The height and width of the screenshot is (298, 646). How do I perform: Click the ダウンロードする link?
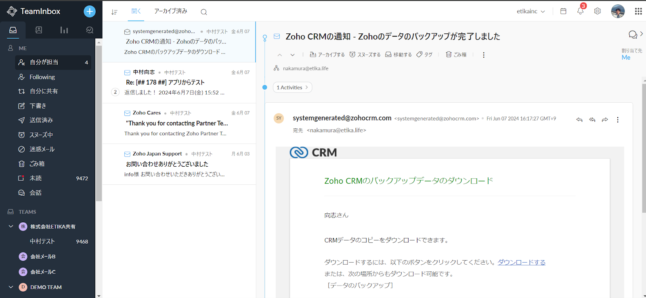coord(521,262)
